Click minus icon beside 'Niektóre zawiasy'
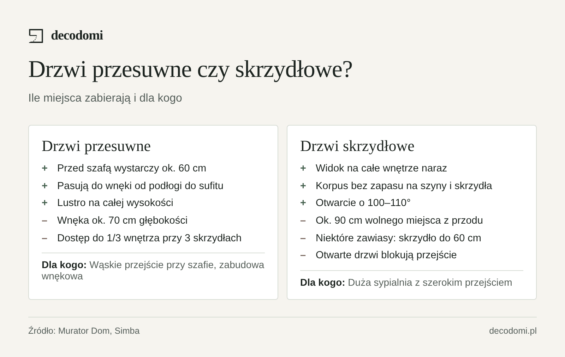565x357 pixels. (x=303, y=238)
